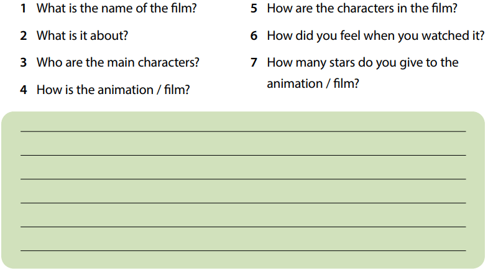The image size is (488, 269).
Task: Click the fourth blank writing line
Action: tap(243, 202)
